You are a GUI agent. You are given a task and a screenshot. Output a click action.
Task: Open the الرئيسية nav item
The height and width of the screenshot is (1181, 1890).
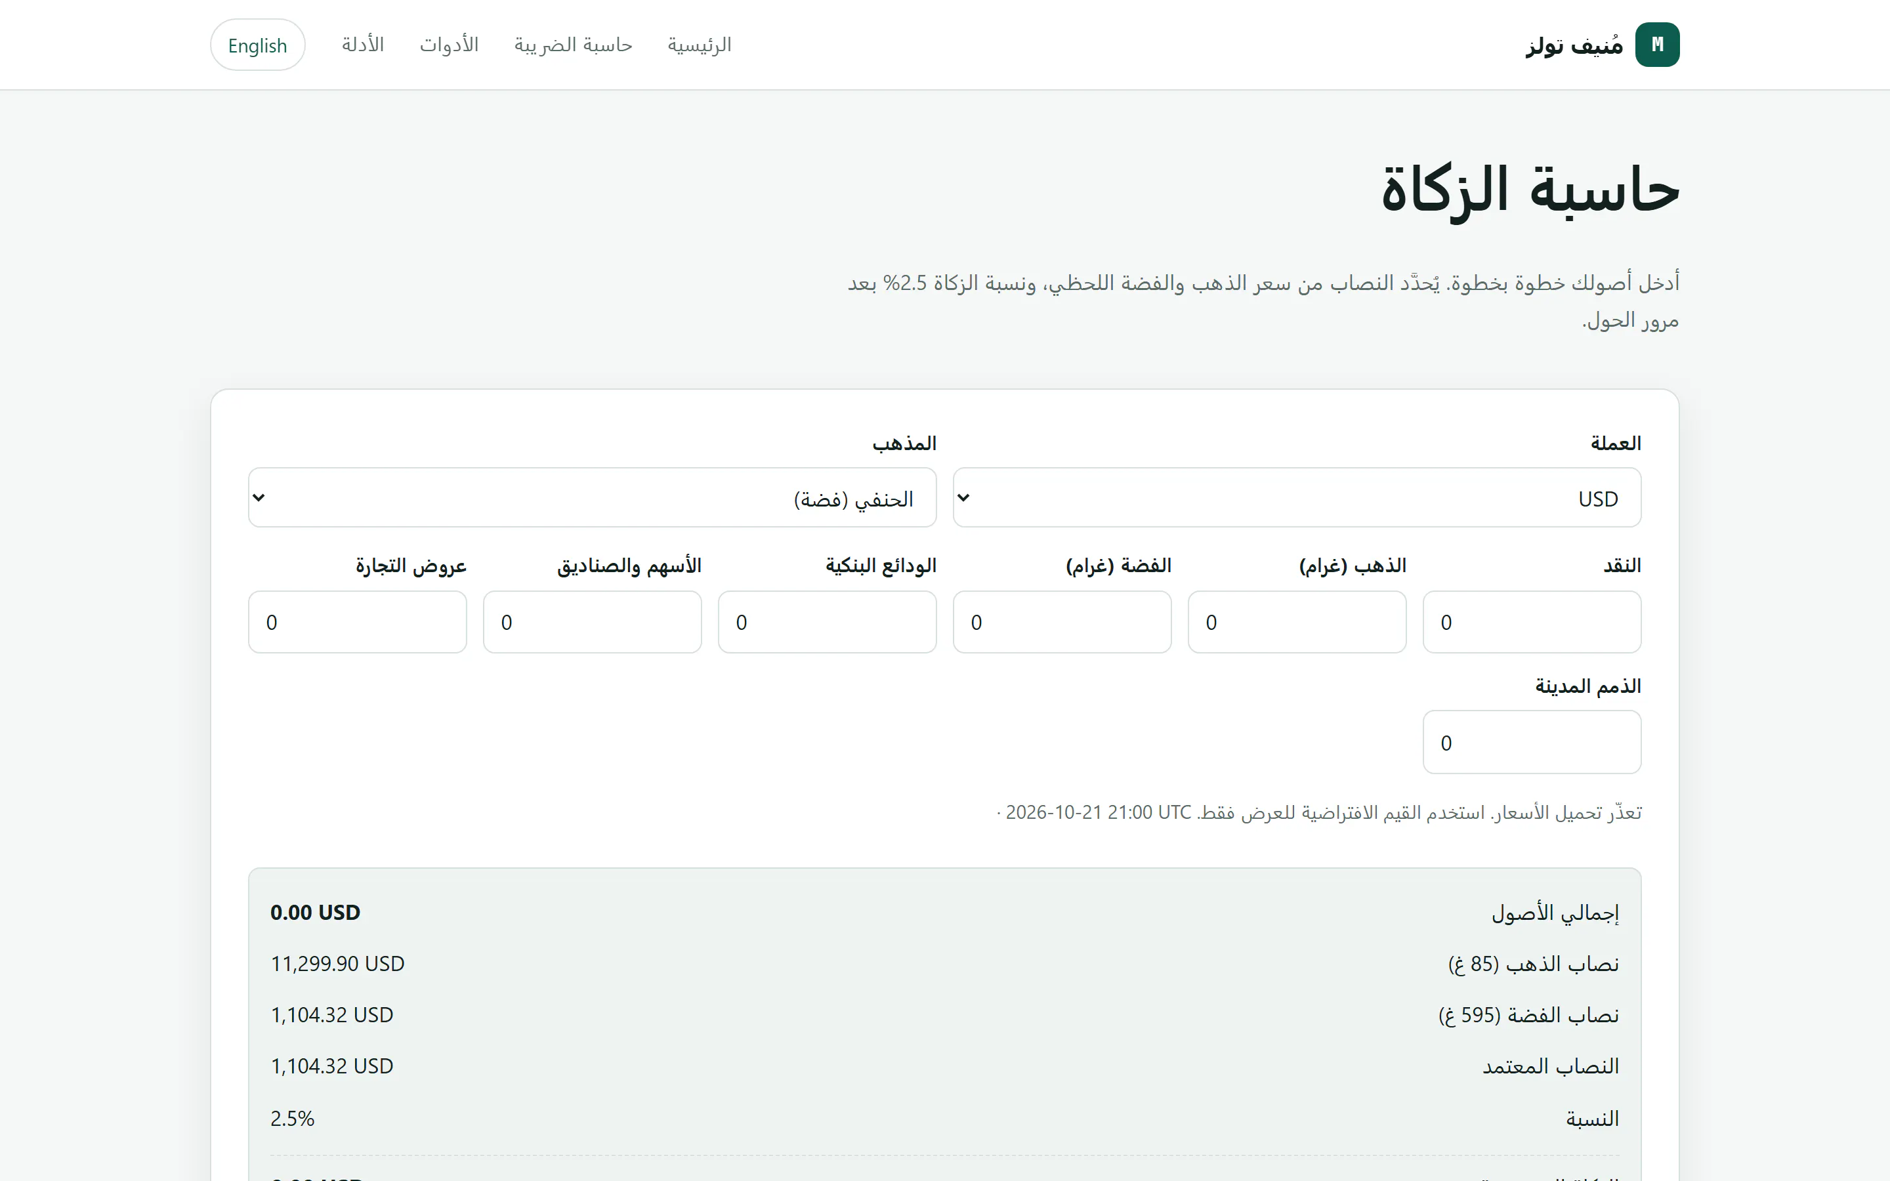coord(699,45)
